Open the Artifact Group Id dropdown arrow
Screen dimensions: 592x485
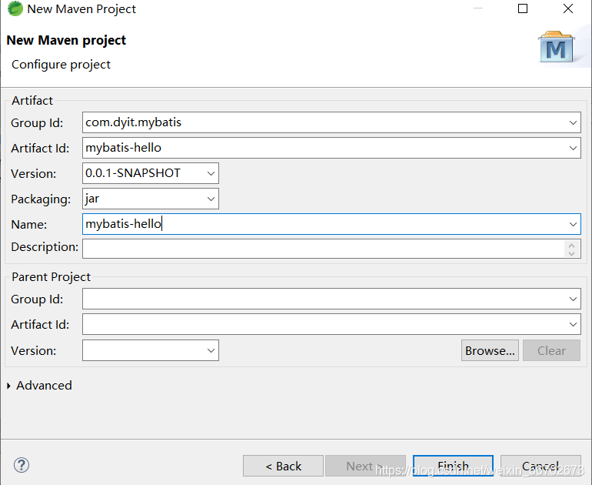point(573,122)
